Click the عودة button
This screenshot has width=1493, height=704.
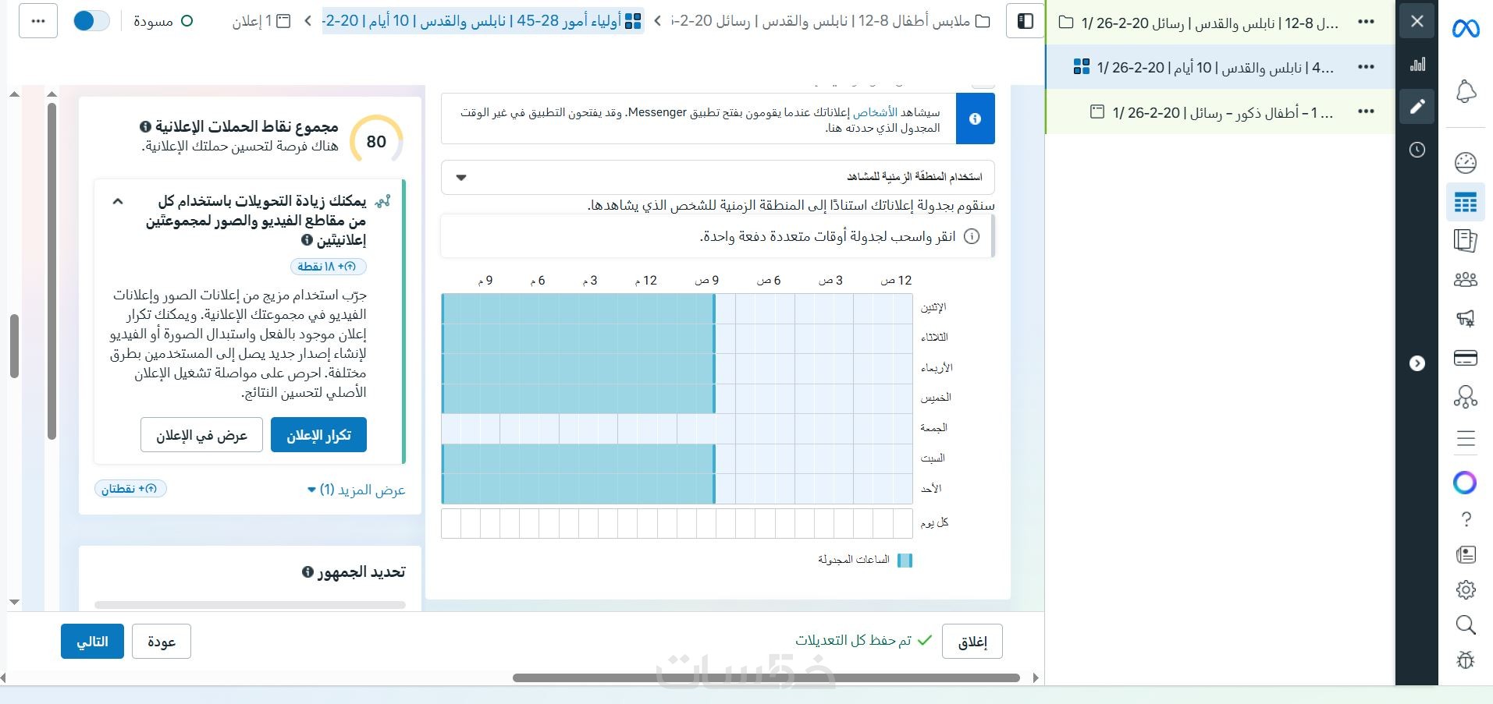tap(162, 642)
